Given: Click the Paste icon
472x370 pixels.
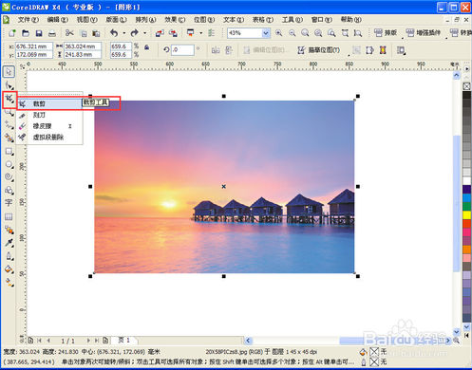Looking at the screenshot, I should 96,33.
